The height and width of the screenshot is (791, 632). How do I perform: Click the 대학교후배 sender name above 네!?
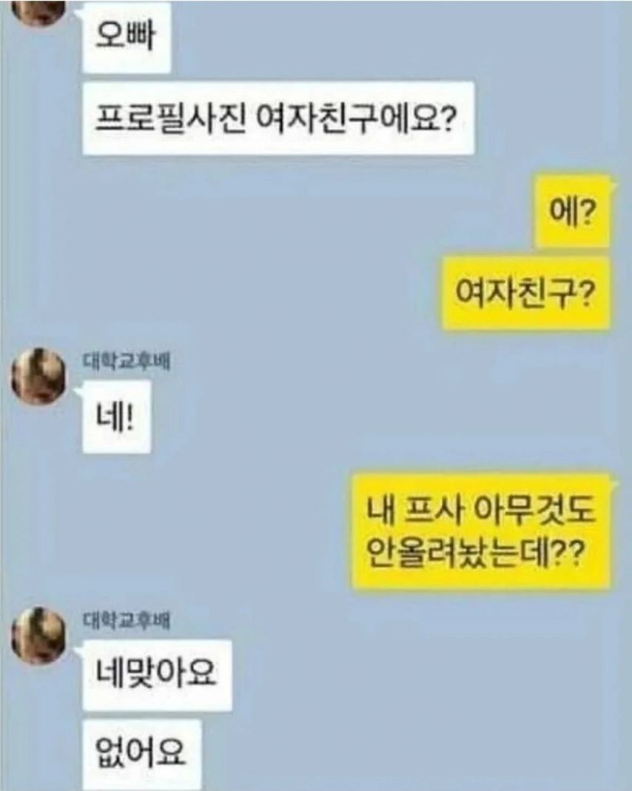pyautogui.click(x=126, y=363)
